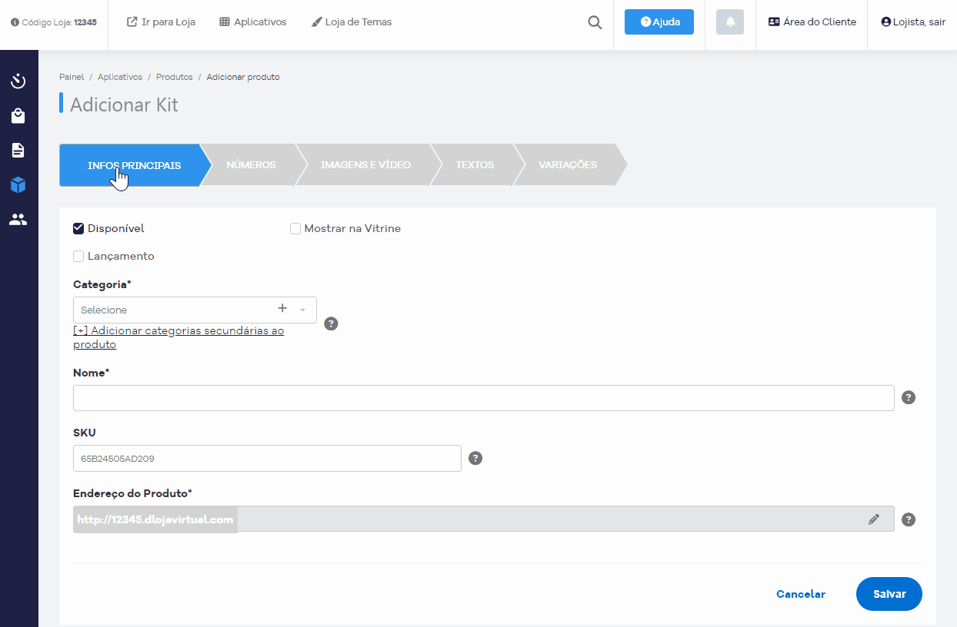Open the Categoria dropdown arrow
Viewport: 957px width, 627px height.
[x=302, y=310]
